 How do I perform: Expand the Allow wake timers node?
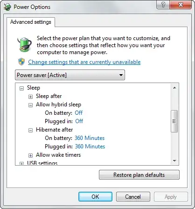30,155
